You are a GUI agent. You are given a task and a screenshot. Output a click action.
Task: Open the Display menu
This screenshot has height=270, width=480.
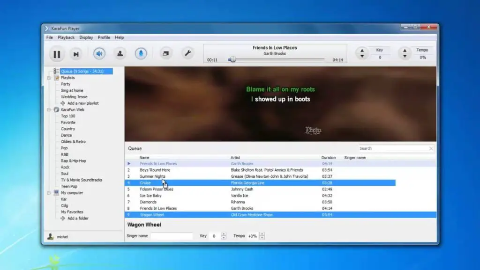86,37
